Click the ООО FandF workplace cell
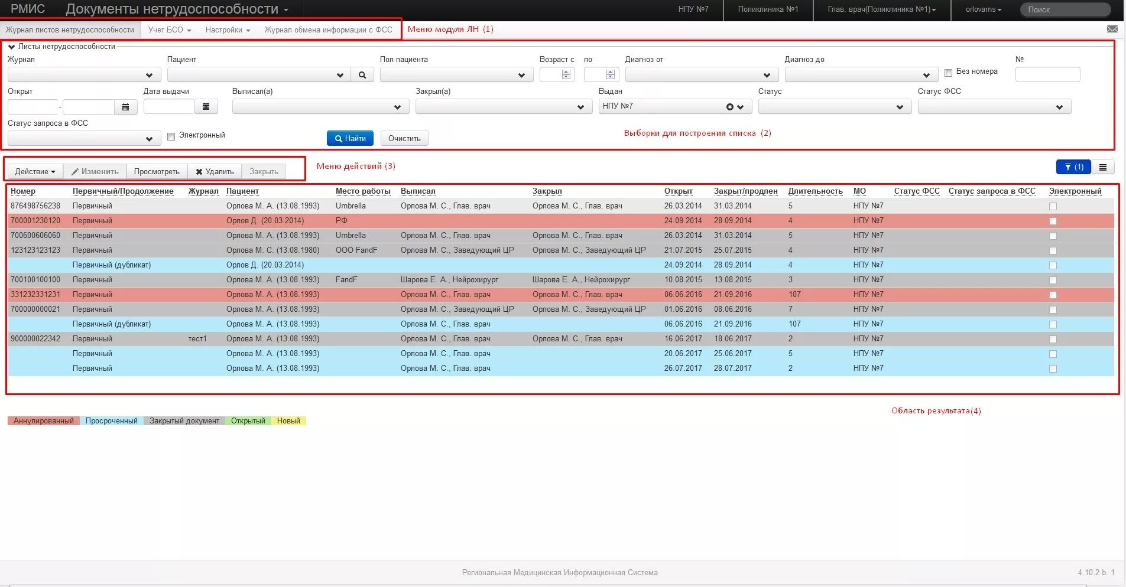 356,250
